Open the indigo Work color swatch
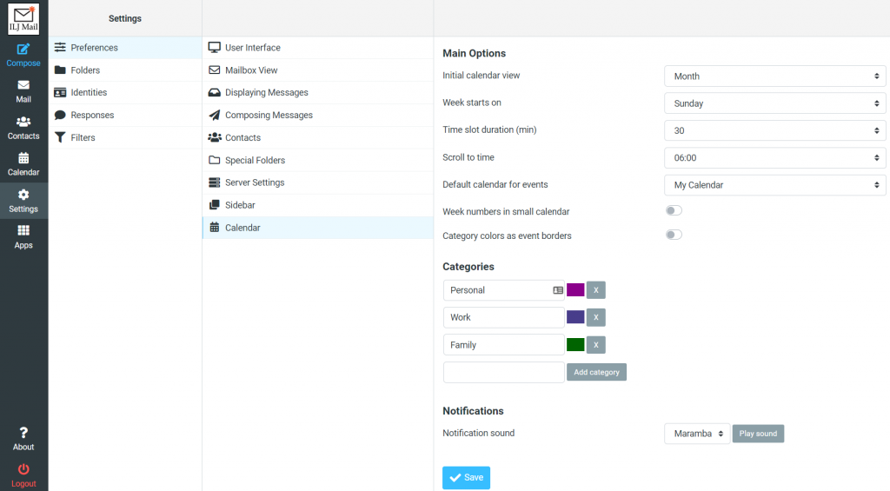The image size is (890, 491). (x=575, y=317)
